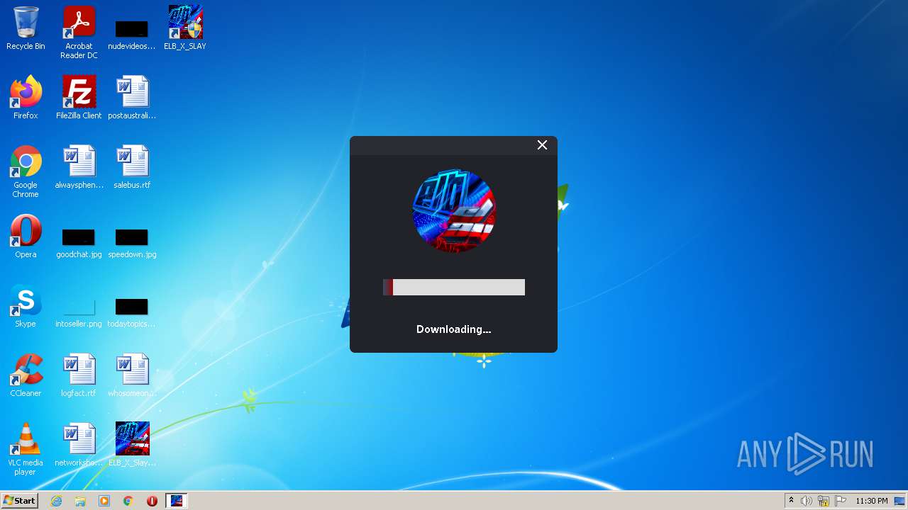The image size is (908, 510).
Task: Show hidden system tray icons arrow
Action: point(792,501)
